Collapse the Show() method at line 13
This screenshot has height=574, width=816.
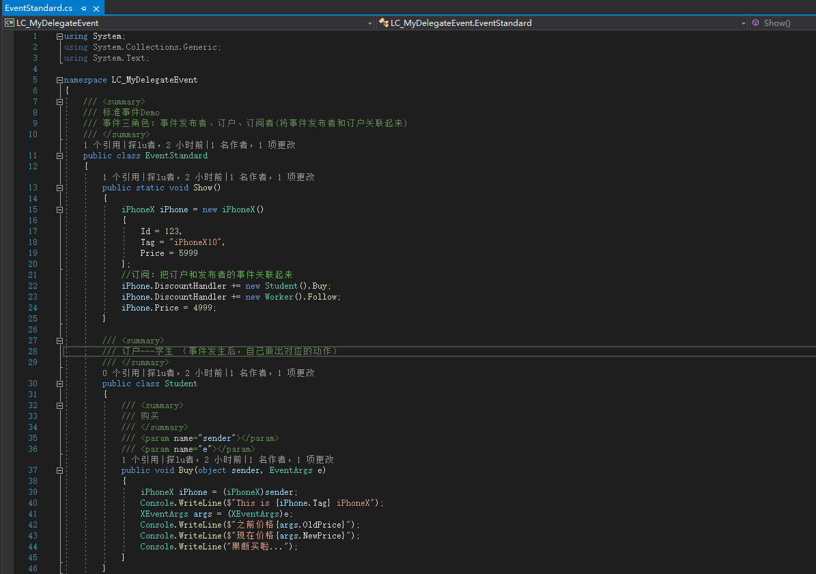pos(59,188)
